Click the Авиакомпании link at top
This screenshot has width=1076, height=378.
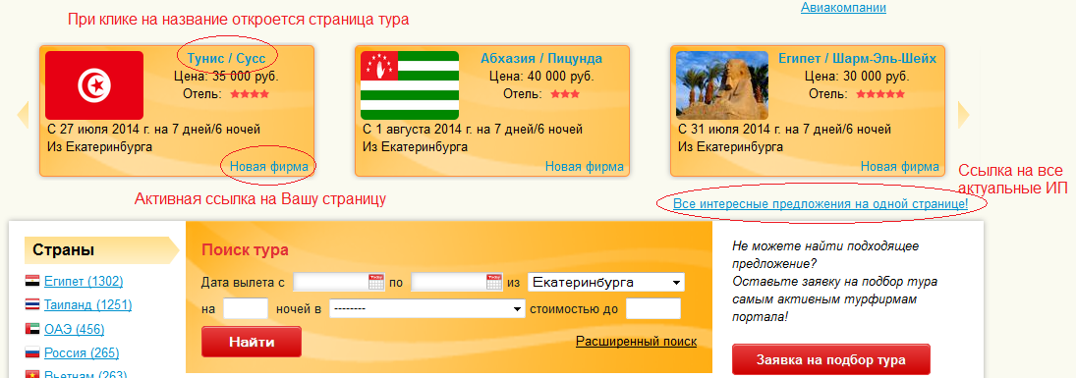click(843, 8)
